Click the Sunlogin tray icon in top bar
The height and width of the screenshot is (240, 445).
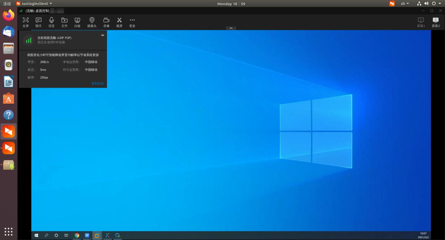392,4
